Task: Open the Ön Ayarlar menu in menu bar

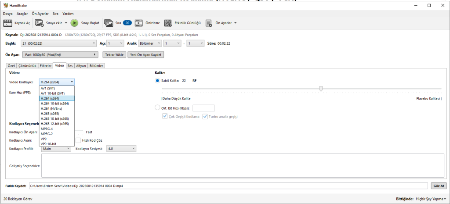Action: [40, 14]
